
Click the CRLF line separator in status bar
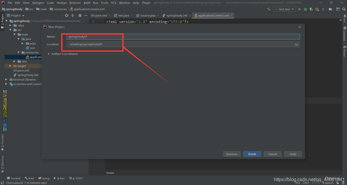[306, 183]
